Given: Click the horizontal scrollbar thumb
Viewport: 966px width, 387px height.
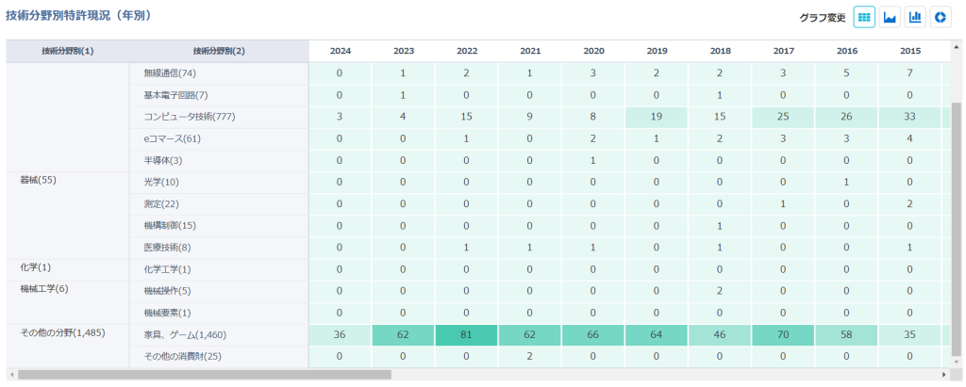Looking at the screenshot, I should pos(203,375).
